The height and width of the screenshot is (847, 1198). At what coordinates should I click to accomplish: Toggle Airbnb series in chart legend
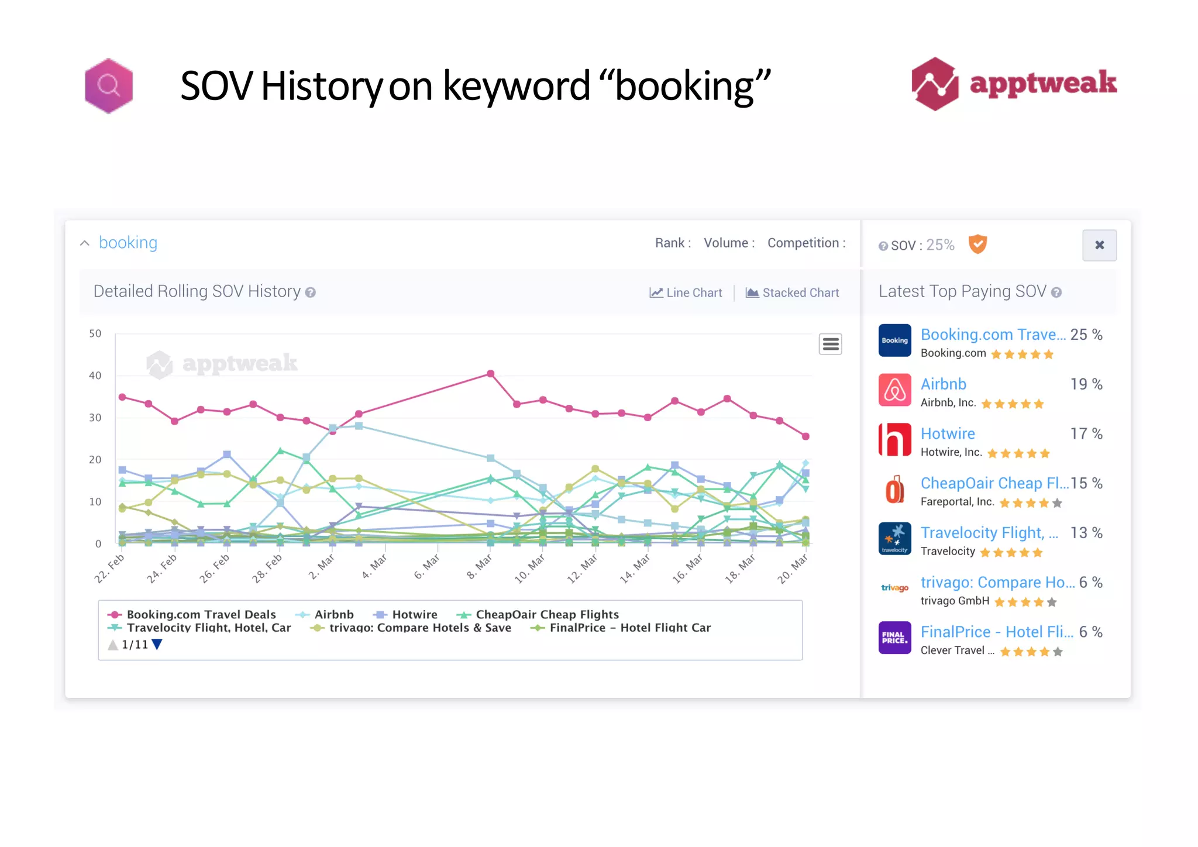coord(325,614)
